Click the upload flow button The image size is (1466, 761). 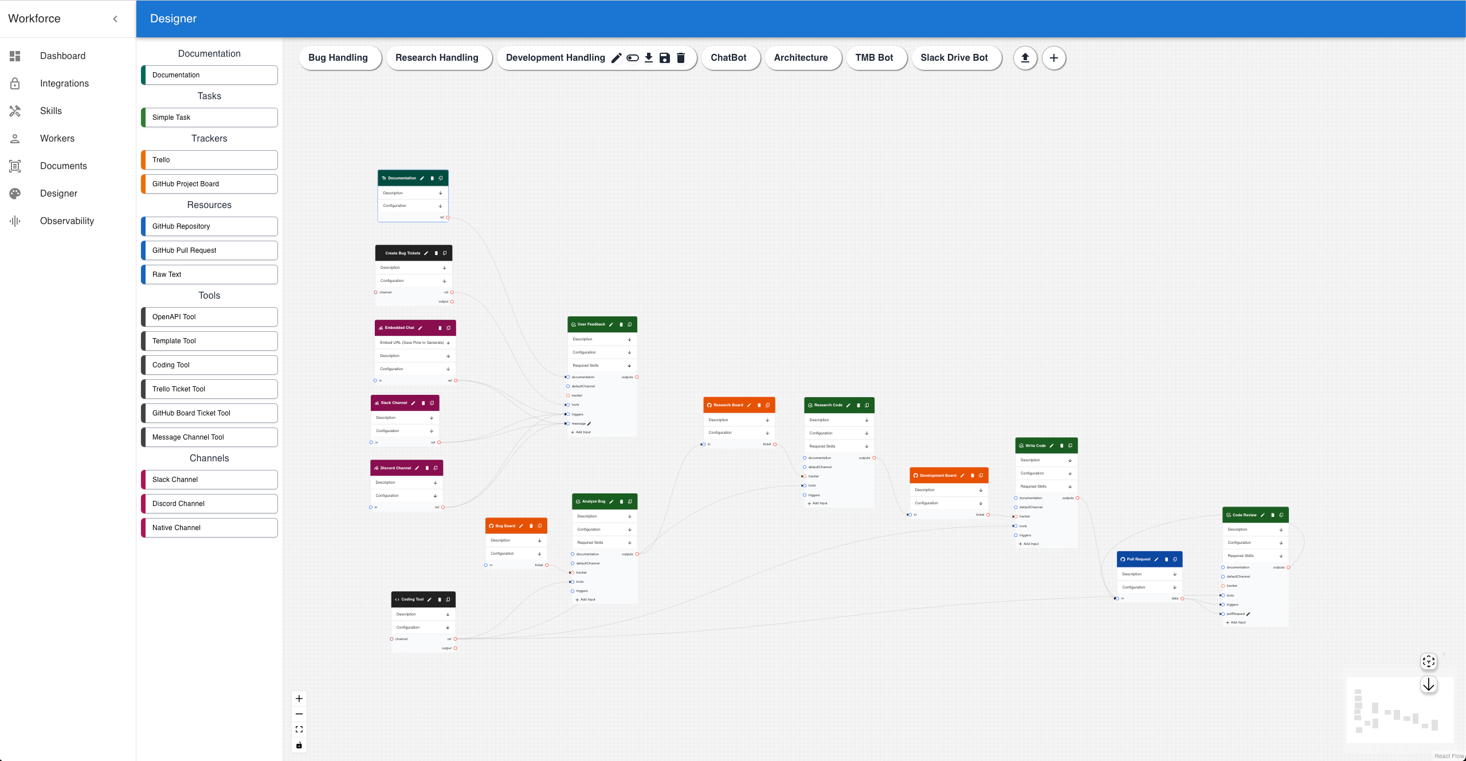click(x=1025, y=58)
